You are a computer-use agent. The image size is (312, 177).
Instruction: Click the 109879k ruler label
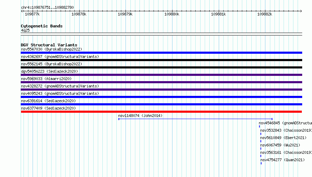point(125,14)
